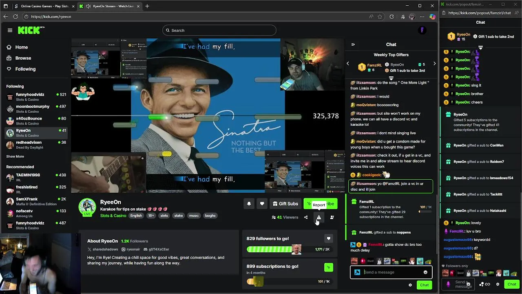
Task: Open the SamXFrank recommended channel
Action: click(36, 201)
